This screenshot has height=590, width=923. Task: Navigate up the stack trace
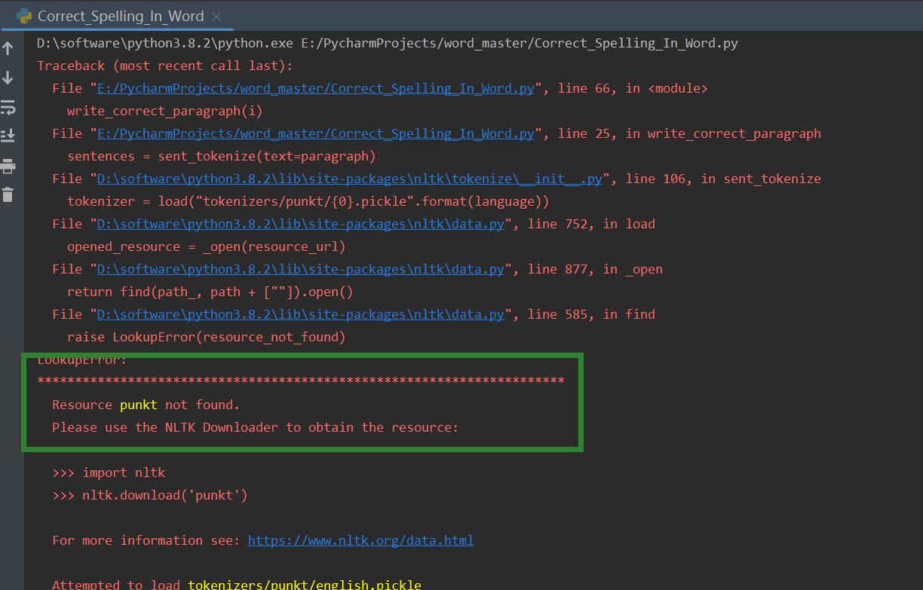pyautogui.click(x=8, y=47)
